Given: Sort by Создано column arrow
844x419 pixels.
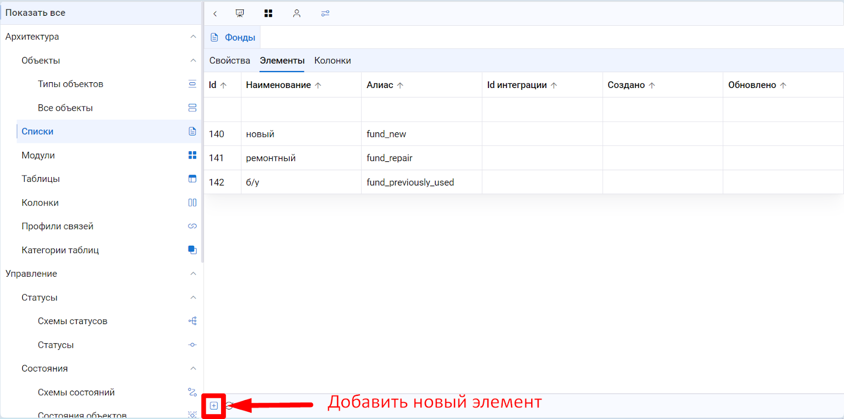Looking at the screenshot, I should point(652,85).
